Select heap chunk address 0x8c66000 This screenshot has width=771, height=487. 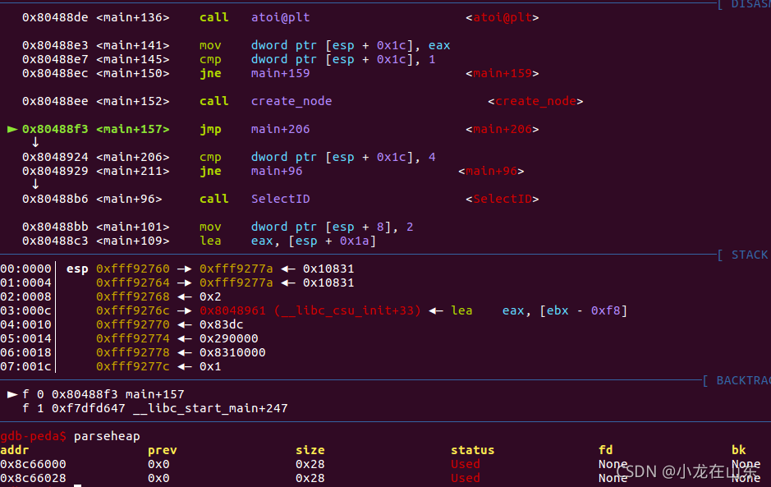click(33, 464)
